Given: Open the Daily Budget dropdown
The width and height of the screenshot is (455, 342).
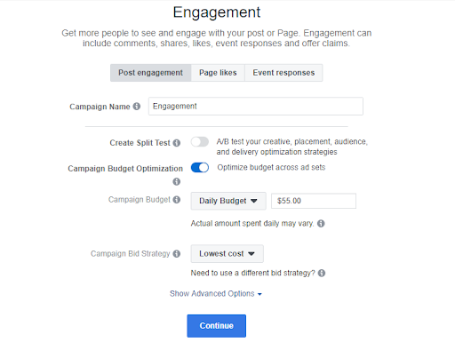Looking at the screenshot, I should point(228,201).
